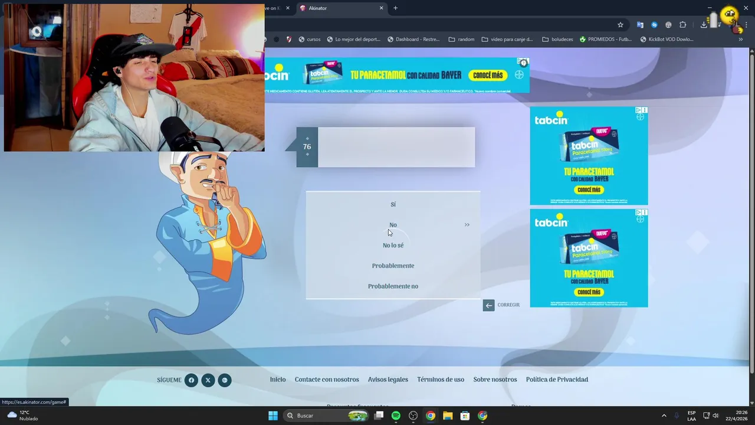Answer Probablemente no
This screenshot has width=755, height=425.
pyautogui.click(x=393, y=286)
